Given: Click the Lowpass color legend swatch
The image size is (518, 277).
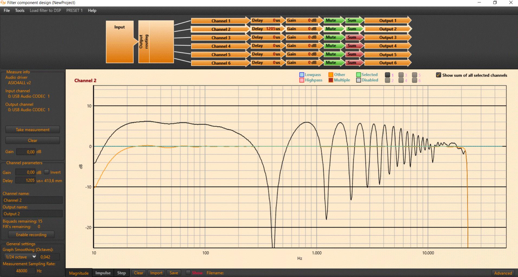Looking at the screenshot, I should pyautogui.click(x=302, y=75).
